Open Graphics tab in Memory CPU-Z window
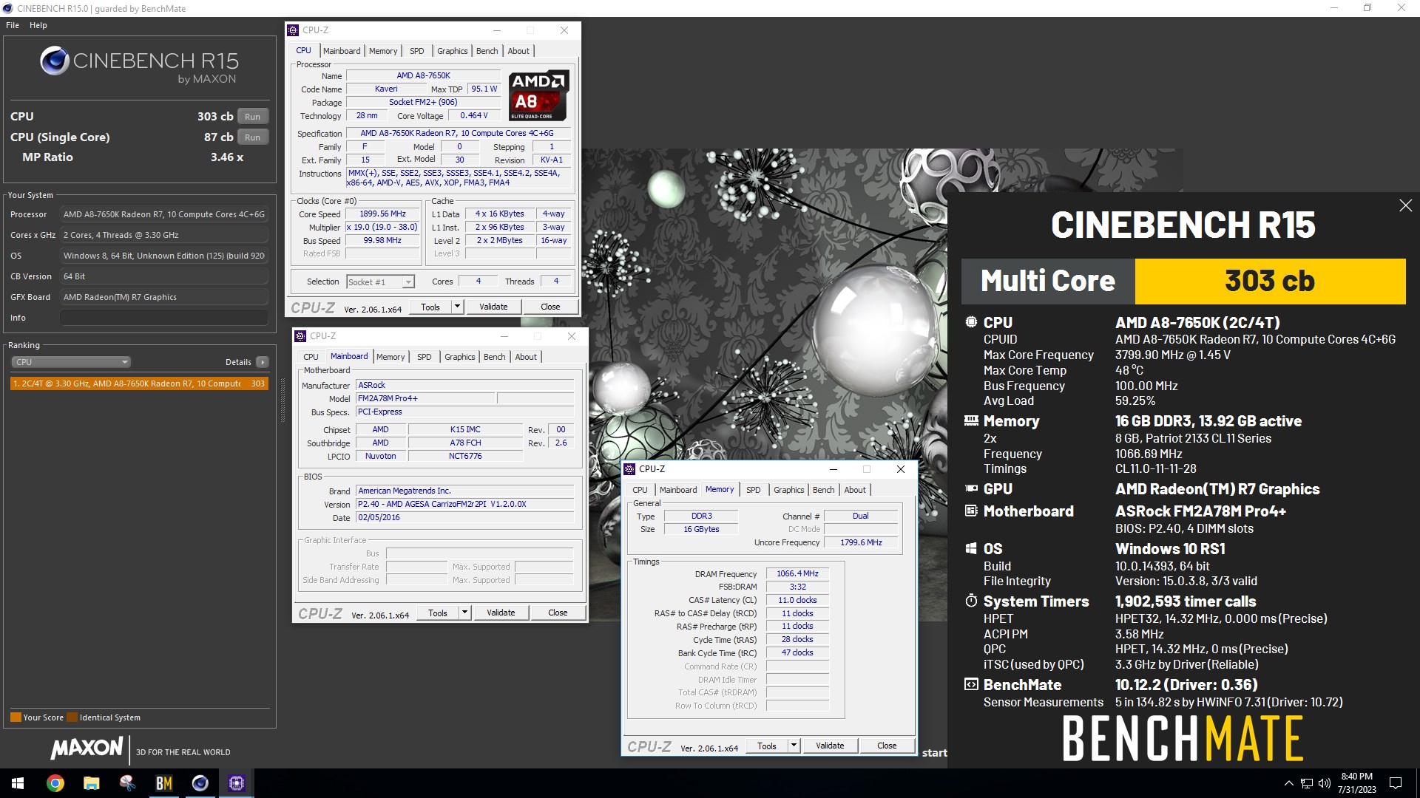Screen dimensions: 1420x798 point(788,490)
